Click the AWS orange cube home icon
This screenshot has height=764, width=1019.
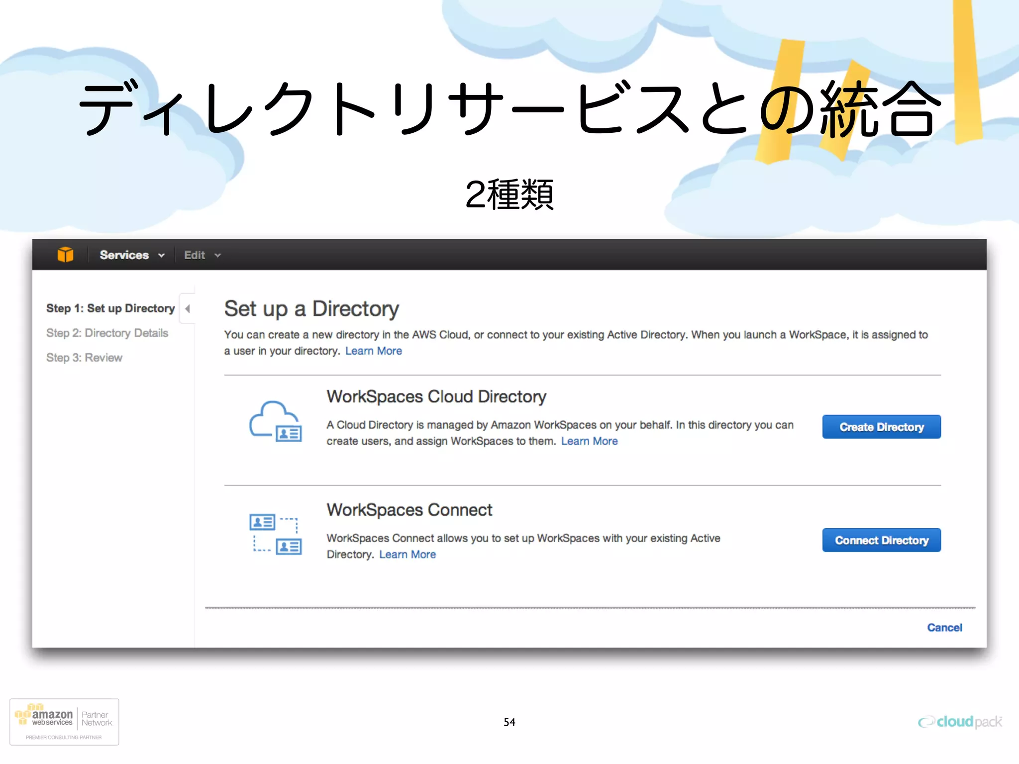click(65, 255)
